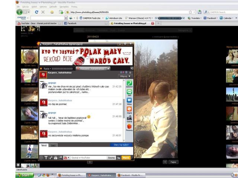This screenshot has height=178, width=238.
Task: Click inside the chat message text area
Action: [x=86, y=151]
